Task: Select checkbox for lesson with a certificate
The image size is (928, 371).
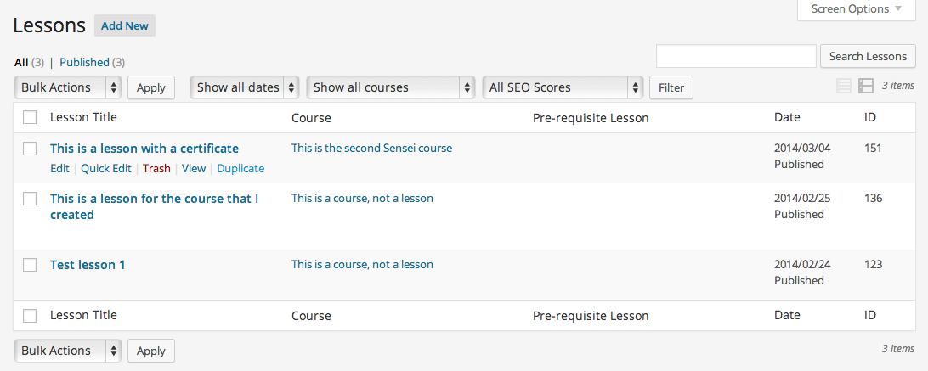Action: [x=30, y=149]
